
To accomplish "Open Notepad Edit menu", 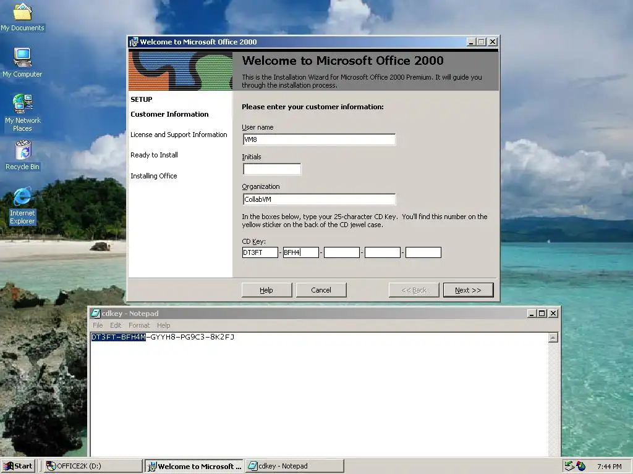I will [116, 325].
